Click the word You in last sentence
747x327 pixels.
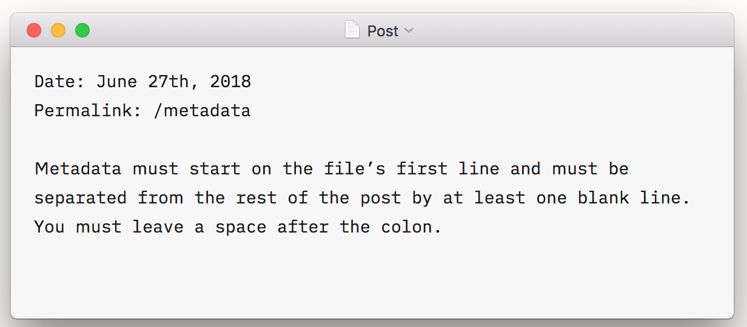[x=50, y=227]
